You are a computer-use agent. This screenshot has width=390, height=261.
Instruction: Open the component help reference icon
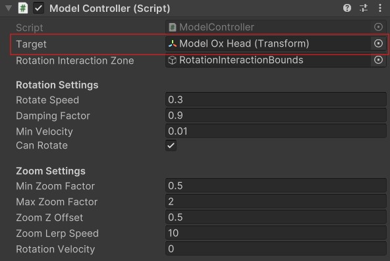pos(347,8)
